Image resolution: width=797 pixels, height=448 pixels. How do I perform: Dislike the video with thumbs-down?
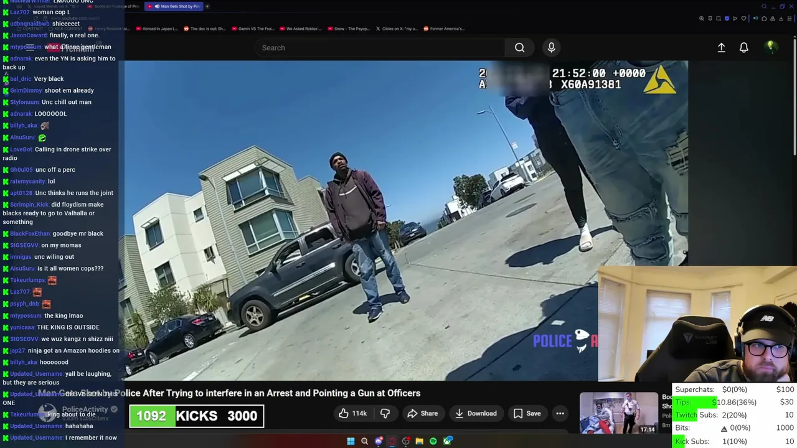(385, 413)
